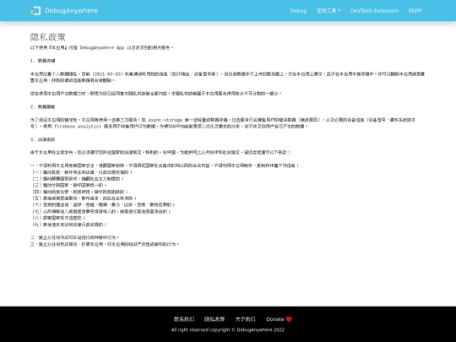Click the red heart Donate icon

point(289,319)
